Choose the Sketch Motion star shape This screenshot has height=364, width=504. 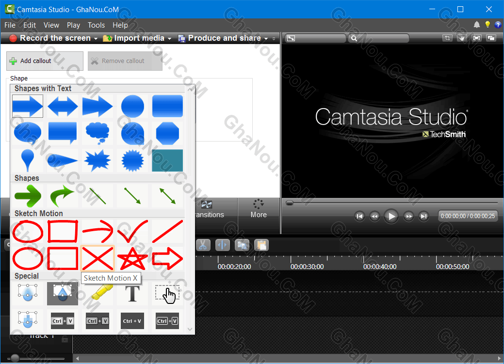(132, 258)
